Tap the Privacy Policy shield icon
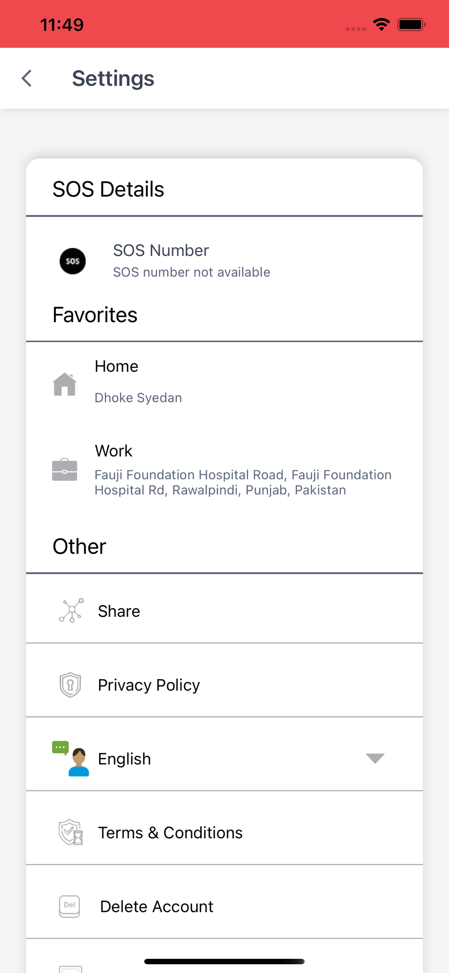449x973 pixels. [x=70, y=685]
